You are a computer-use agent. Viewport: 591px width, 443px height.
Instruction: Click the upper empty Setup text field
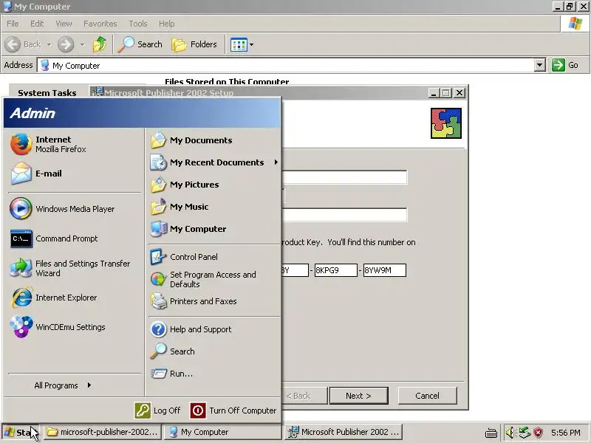(x=344, y=177)
